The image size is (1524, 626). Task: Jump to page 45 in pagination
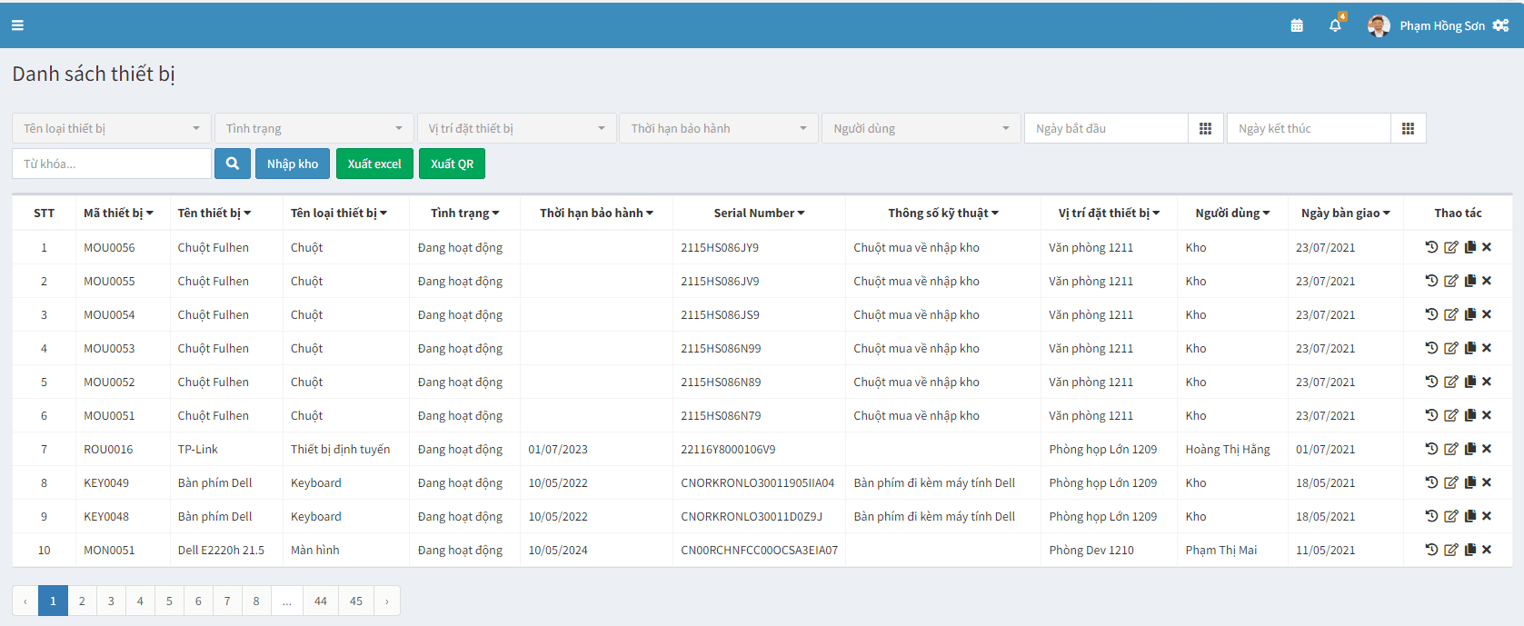[x=356, y=601]
